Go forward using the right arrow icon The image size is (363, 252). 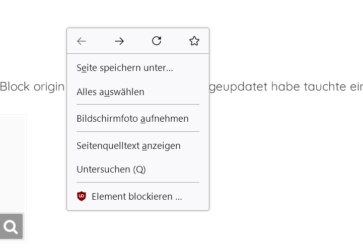119,41
